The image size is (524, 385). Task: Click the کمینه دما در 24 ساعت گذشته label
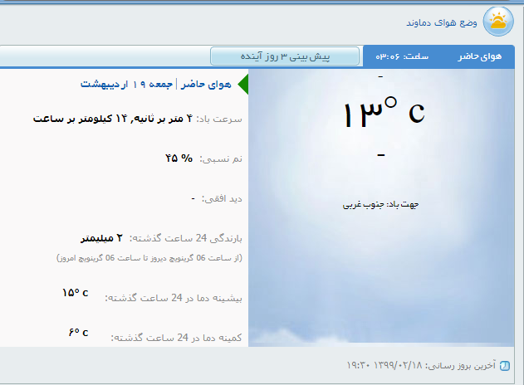pyautogui.click(x=176, y=338)
